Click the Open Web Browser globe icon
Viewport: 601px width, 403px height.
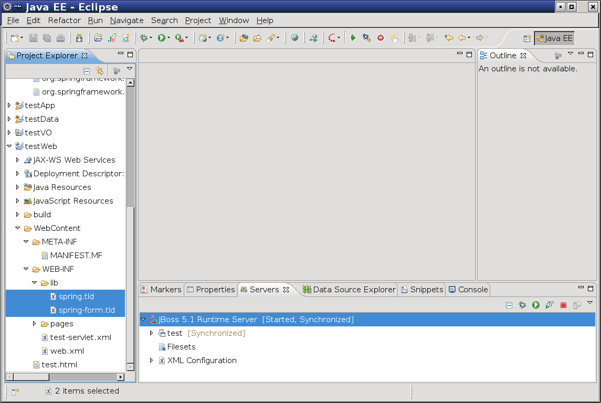point(294,38)
